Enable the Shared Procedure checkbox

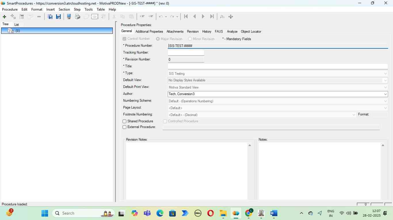pos(125,121)
